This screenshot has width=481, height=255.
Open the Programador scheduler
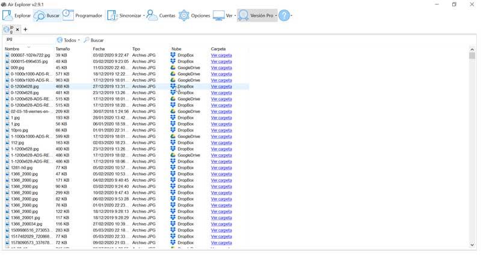(82, 16)
